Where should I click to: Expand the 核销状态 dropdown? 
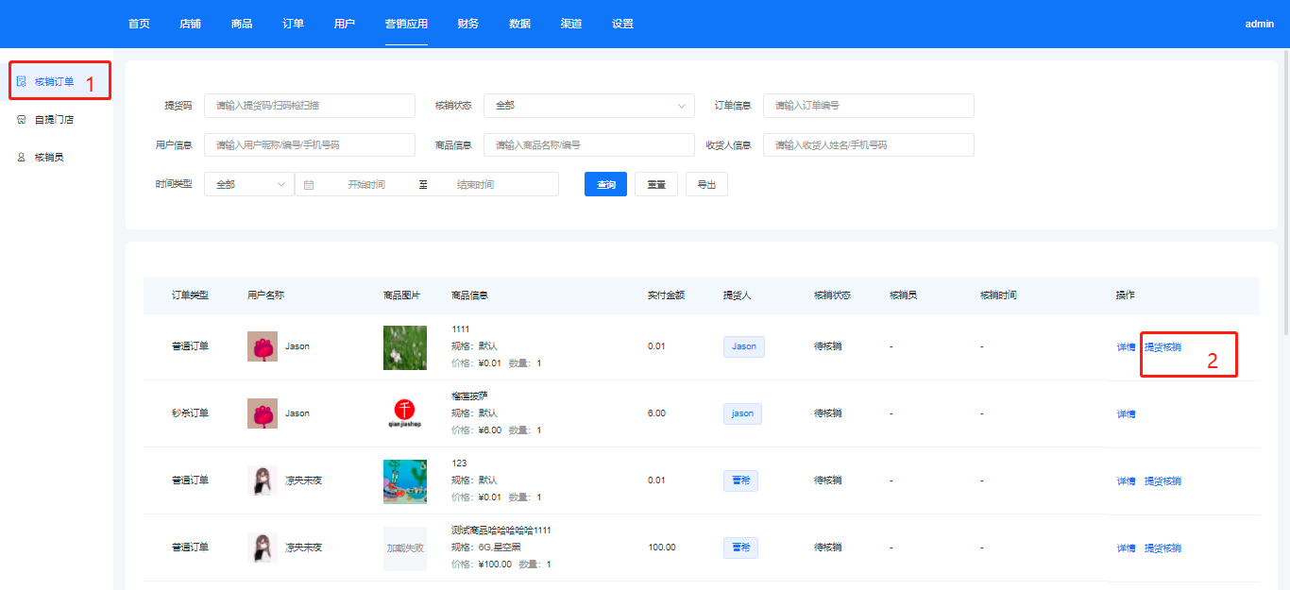point(588,106)
